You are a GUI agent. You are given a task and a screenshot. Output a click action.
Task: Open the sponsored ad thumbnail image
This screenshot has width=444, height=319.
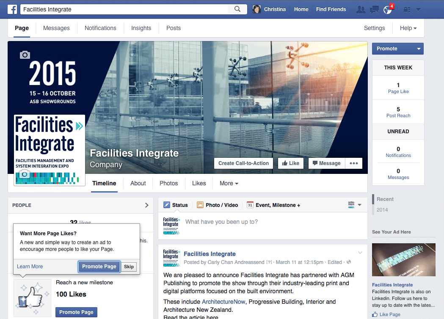[x=404, y=260]
